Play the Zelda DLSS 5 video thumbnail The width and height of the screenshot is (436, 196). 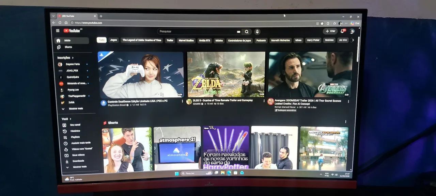226,74
